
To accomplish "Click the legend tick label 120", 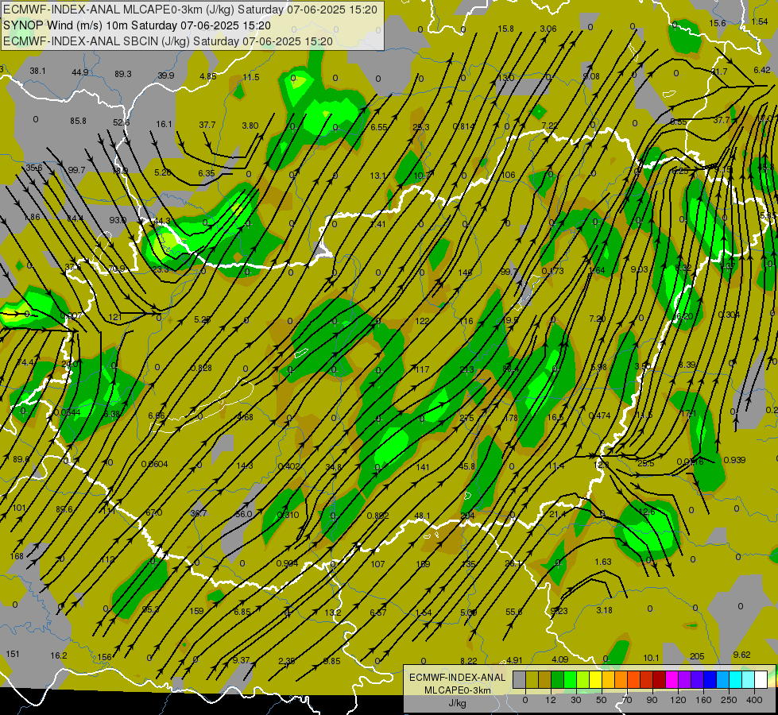I will (x=678, y=700).
